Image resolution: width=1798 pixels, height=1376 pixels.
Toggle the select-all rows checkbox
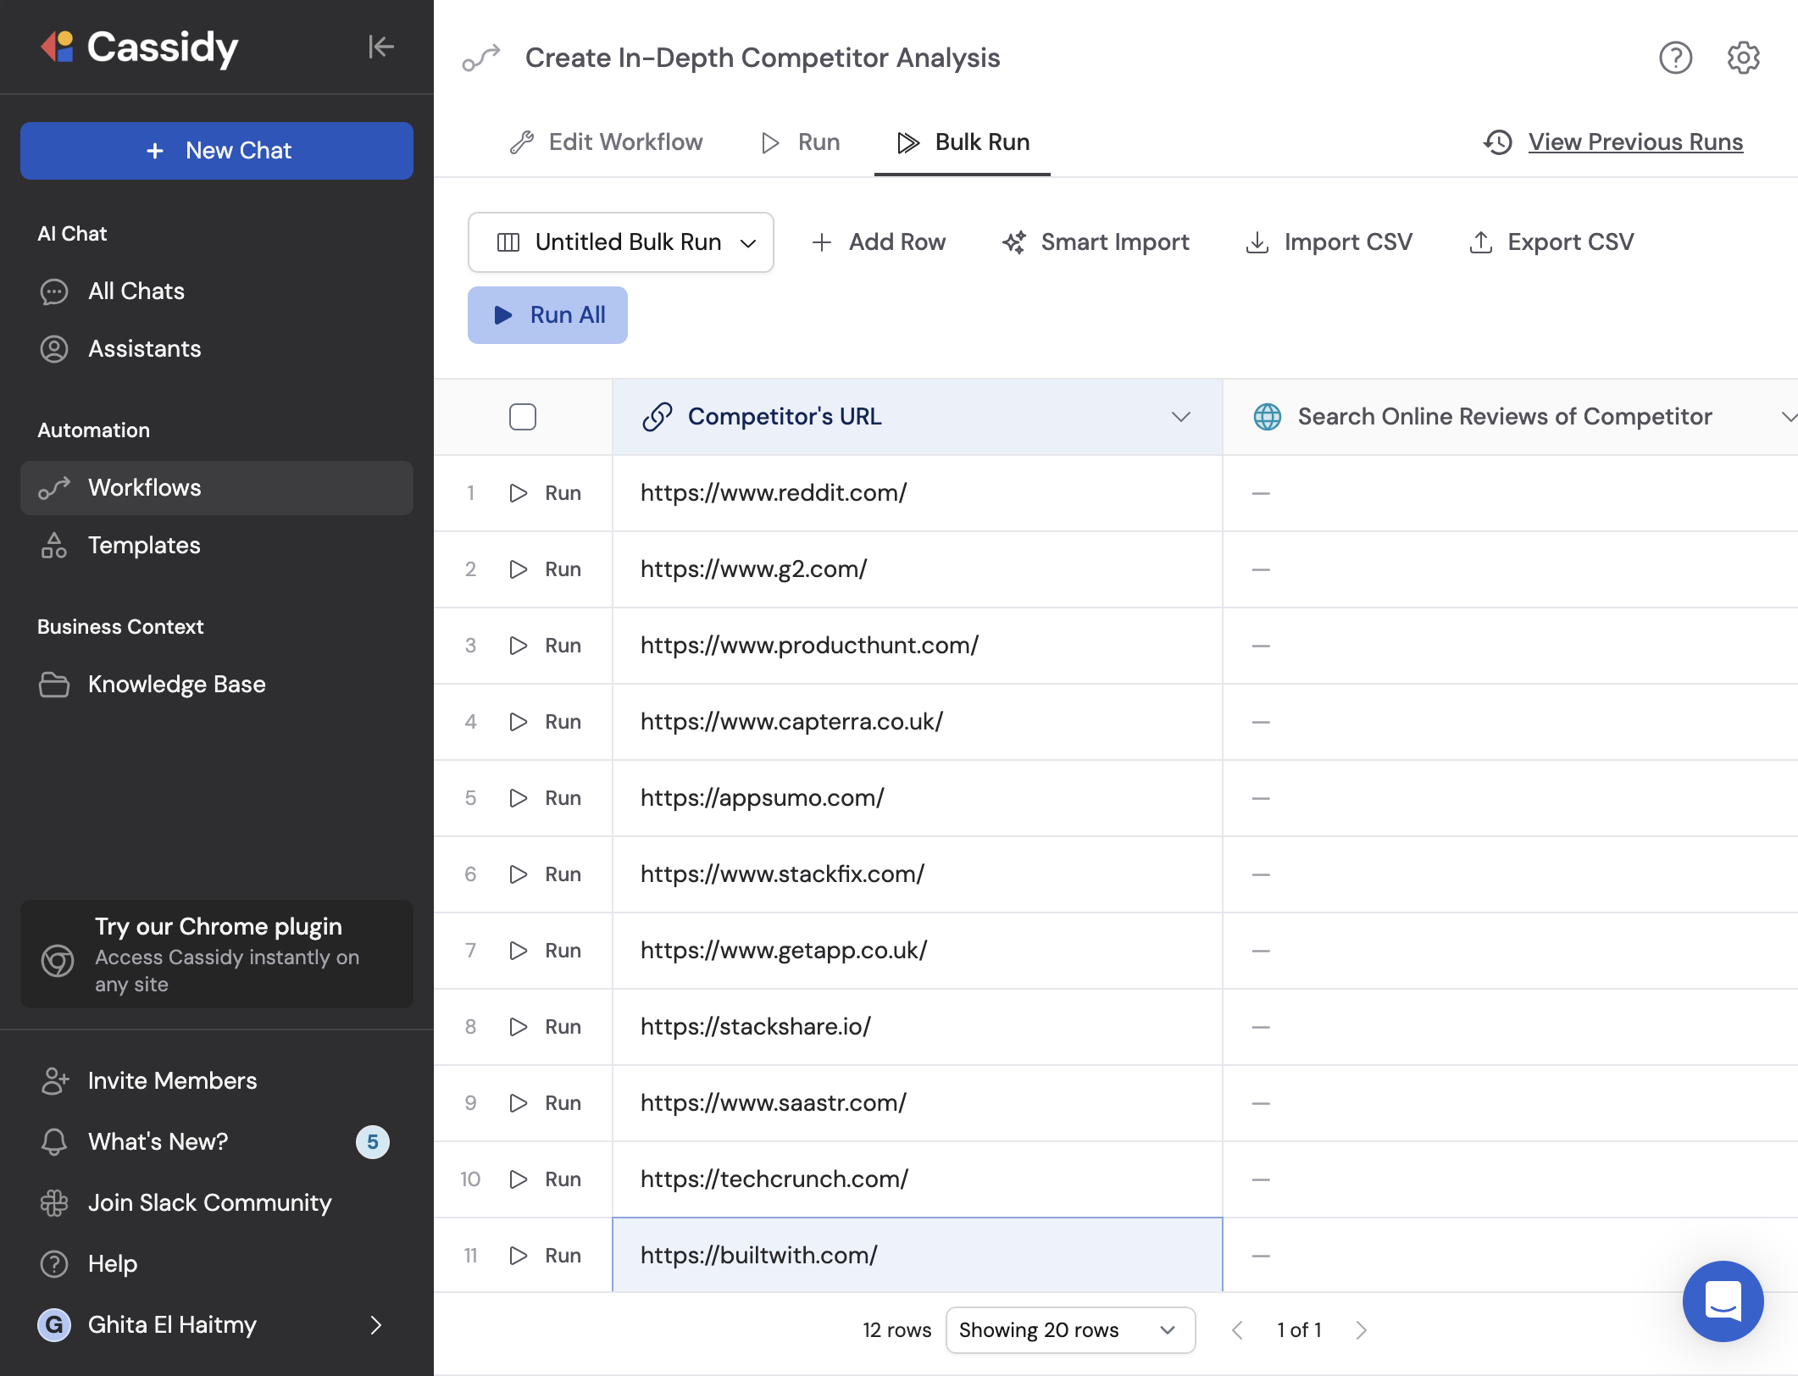tap(523, 417)
